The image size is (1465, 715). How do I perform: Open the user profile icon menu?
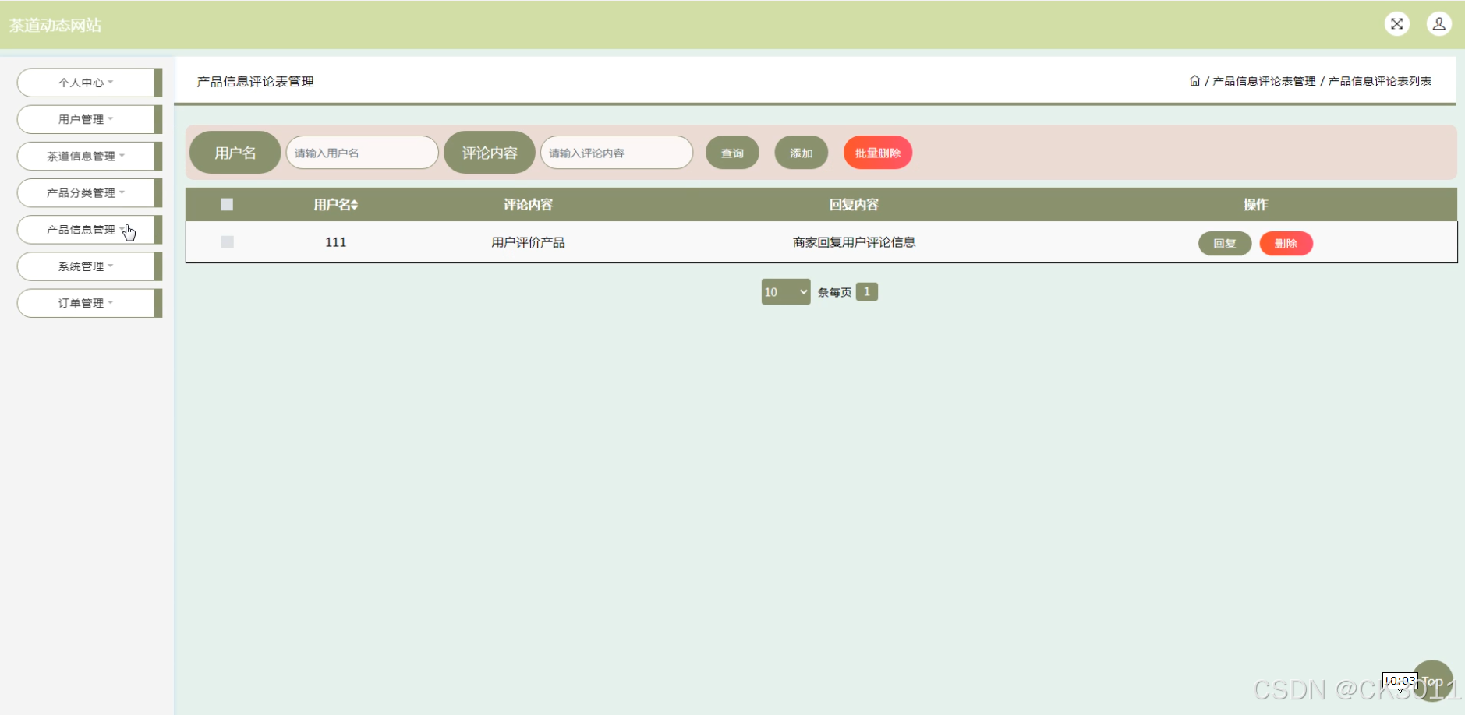pyautogui.click(x=1438, y=24)
